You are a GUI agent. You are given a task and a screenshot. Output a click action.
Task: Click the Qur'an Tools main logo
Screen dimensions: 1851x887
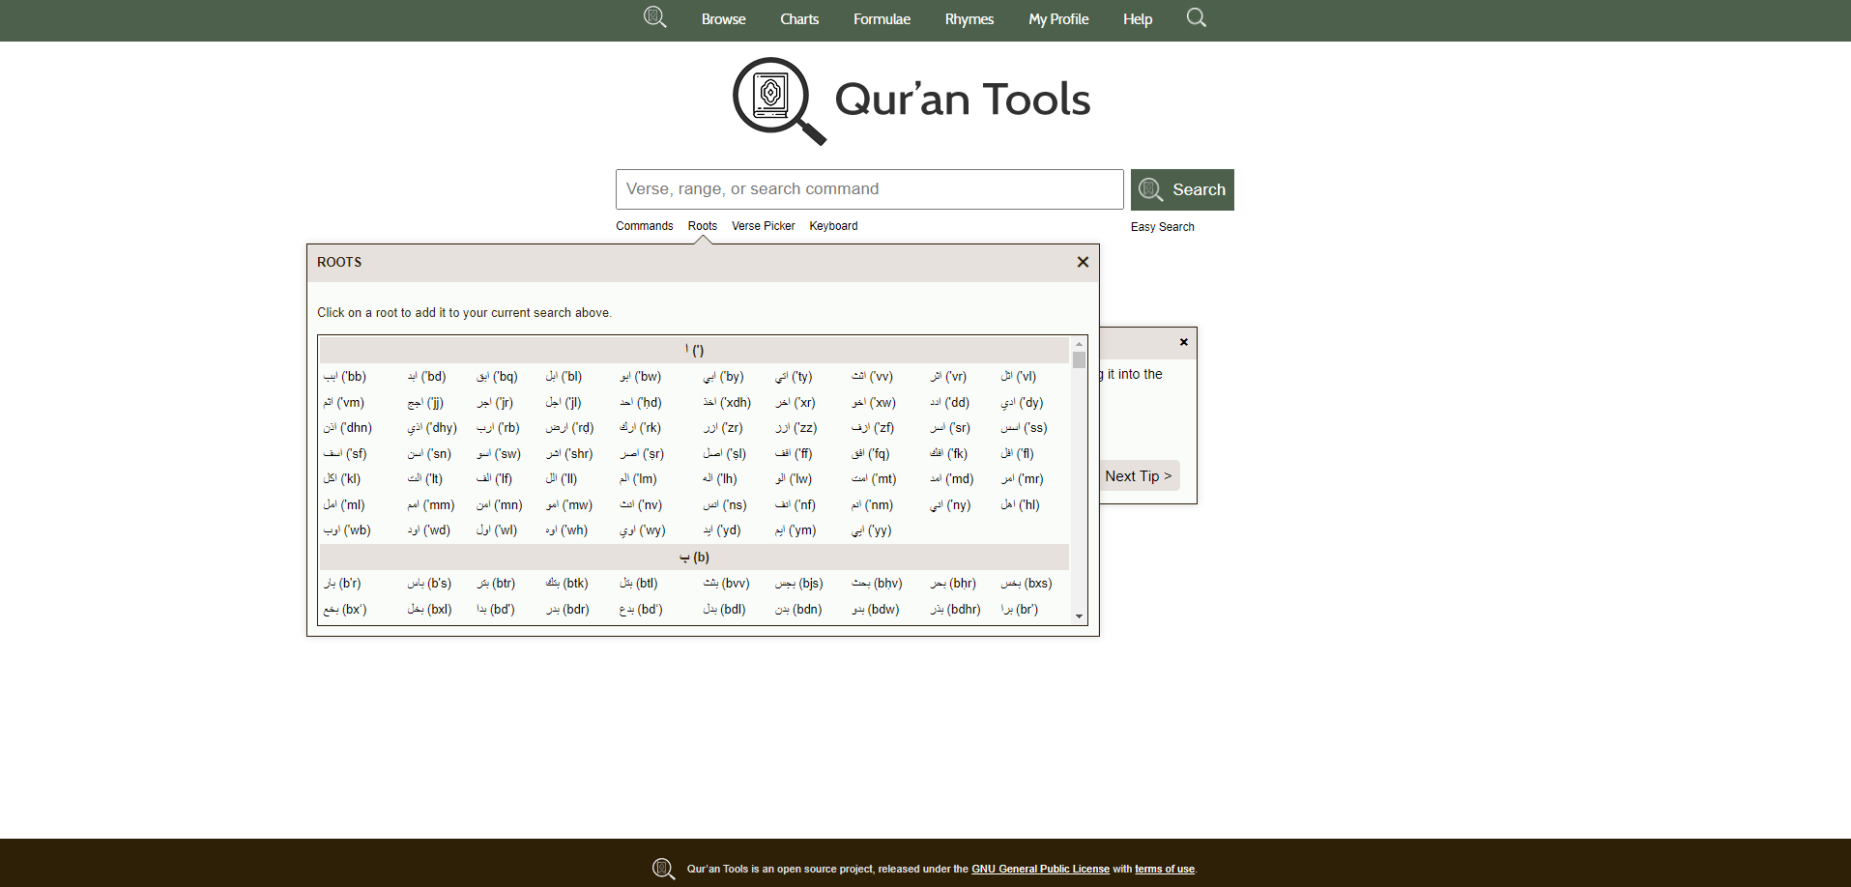click(911, 100)
